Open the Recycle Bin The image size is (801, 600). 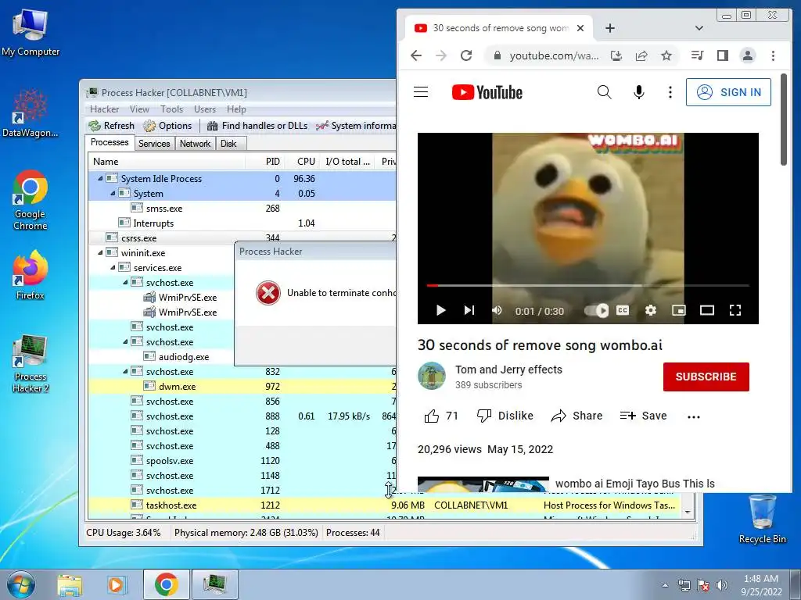coord(762,519)
